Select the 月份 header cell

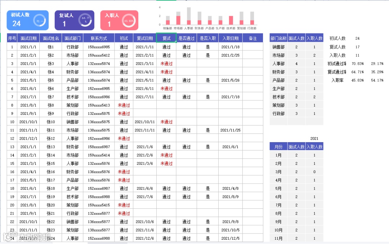point(278,147)
